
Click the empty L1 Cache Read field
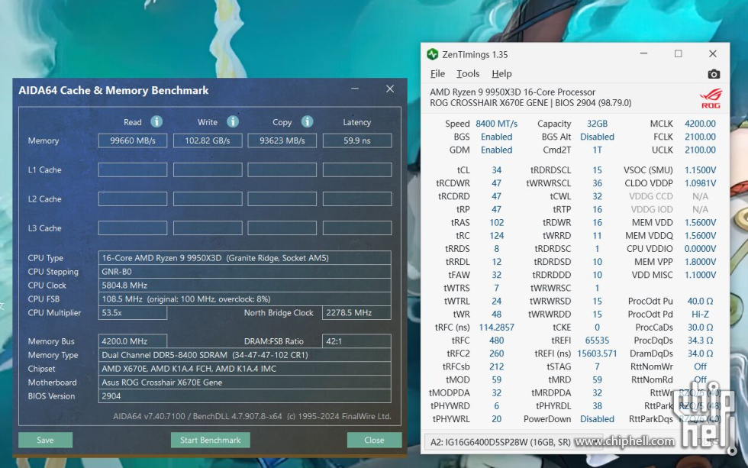[x=133, y=169]
